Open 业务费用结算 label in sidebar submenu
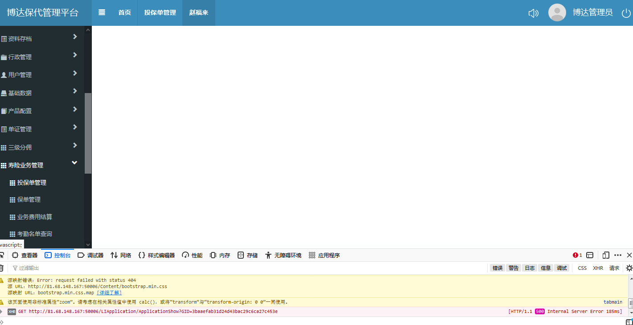This screenshot has width=633, height=325. click(35, 217)
